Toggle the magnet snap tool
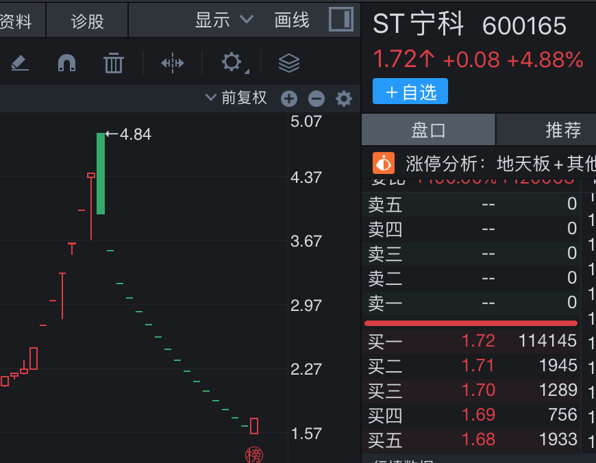596x463 pixels. (x=66, y=64)
